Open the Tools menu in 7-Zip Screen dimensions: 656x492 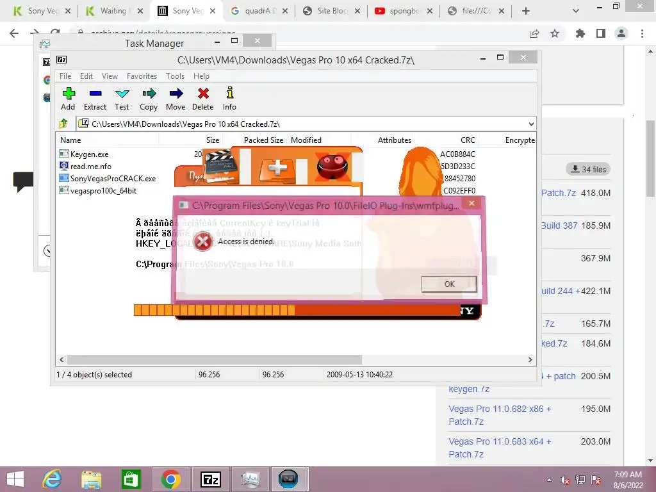175,76
